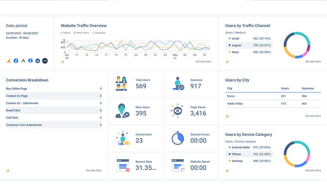Select the Rome row in Users by City
This screenshot has height=196, width=327.
tap(231, 96)
